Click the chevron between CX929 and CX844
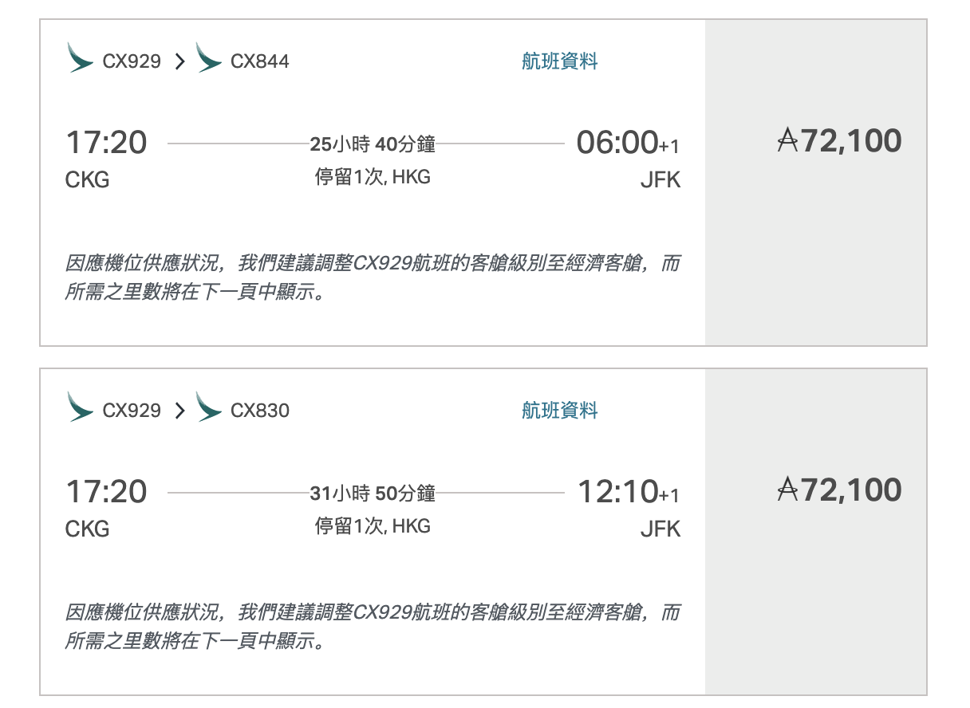The width and height of the screenshot is (970, 708). [x=179, y=61]
